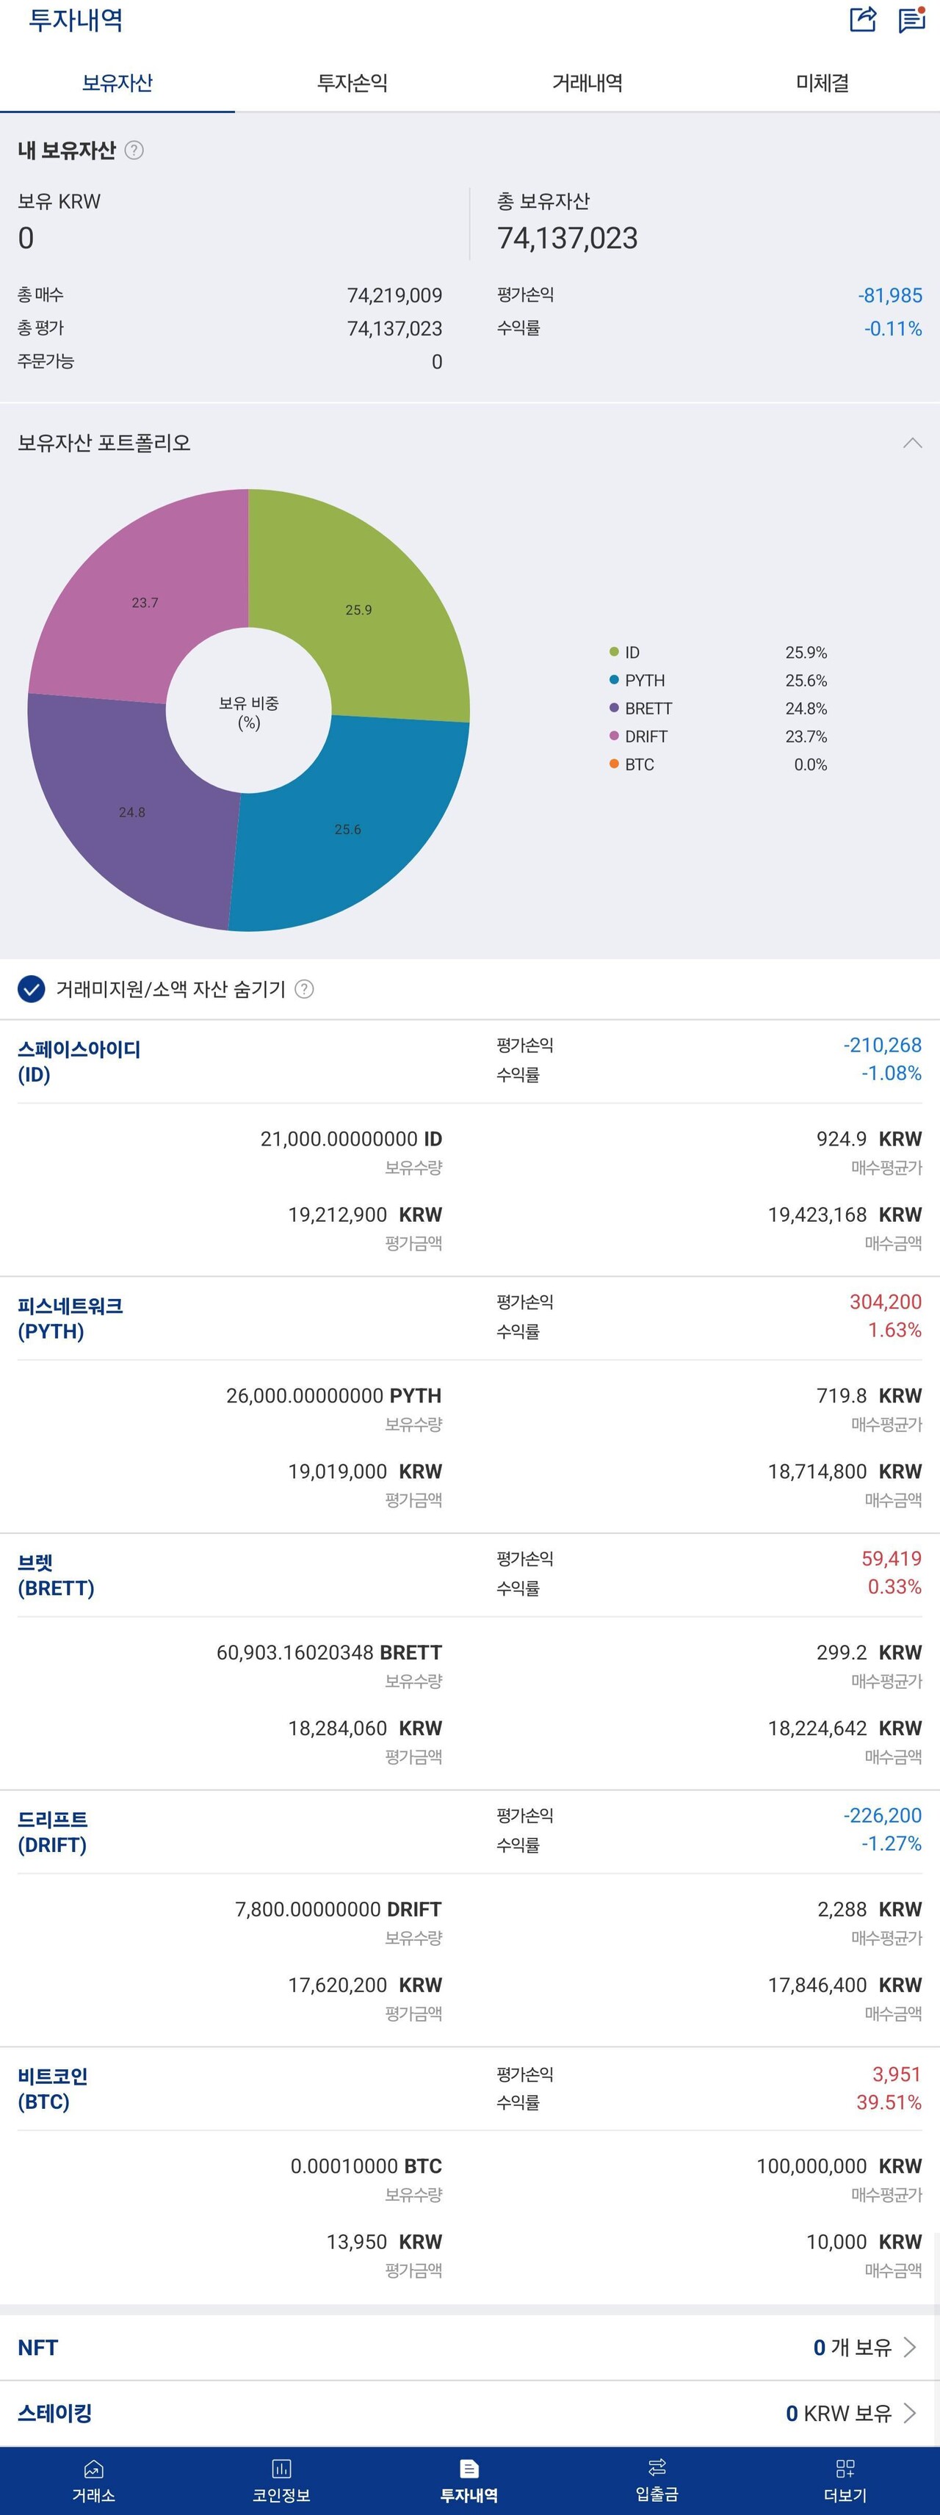940x2515 pixels.
Task: Open 입출금 in bottom navigation
Action: click(657, 2480)
